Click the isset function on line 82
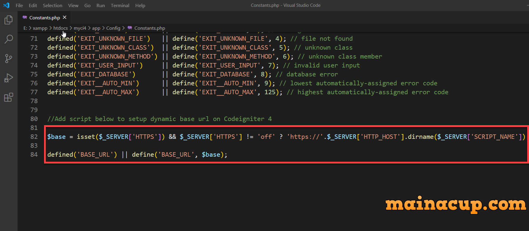The image size is (529, 231). pyautogui.click(x=86, y=137)
